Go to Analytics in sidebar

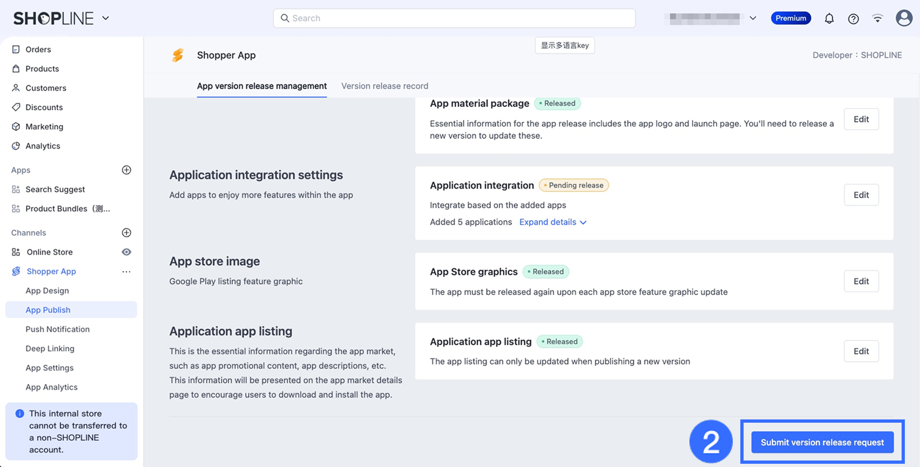pos(43,146)
